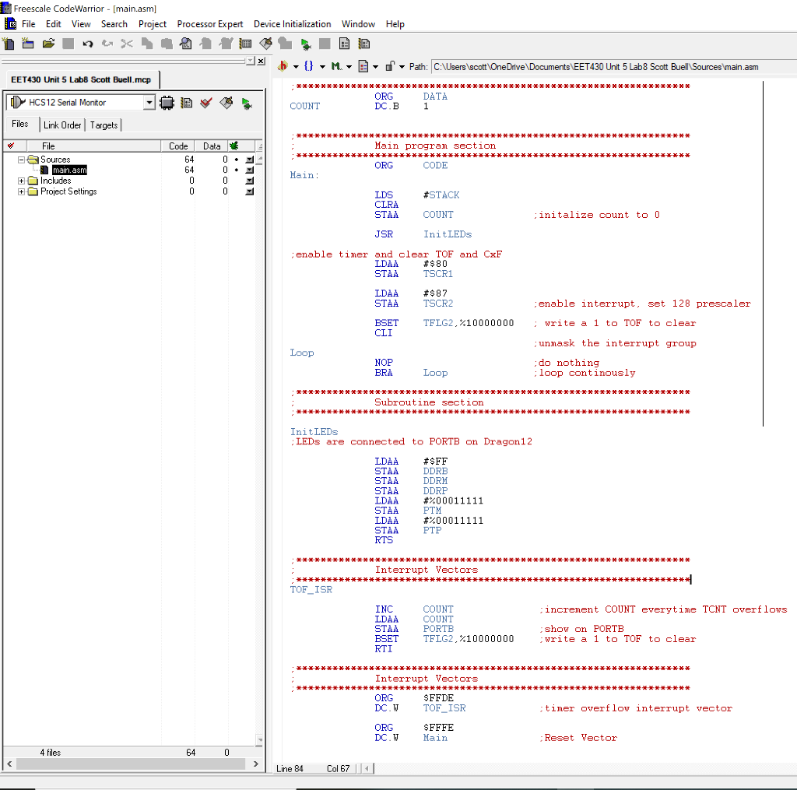Click the file Path field in editor toolbar
Screen dimensions: 797x790
pyautogui.click(x=595, y=67)
